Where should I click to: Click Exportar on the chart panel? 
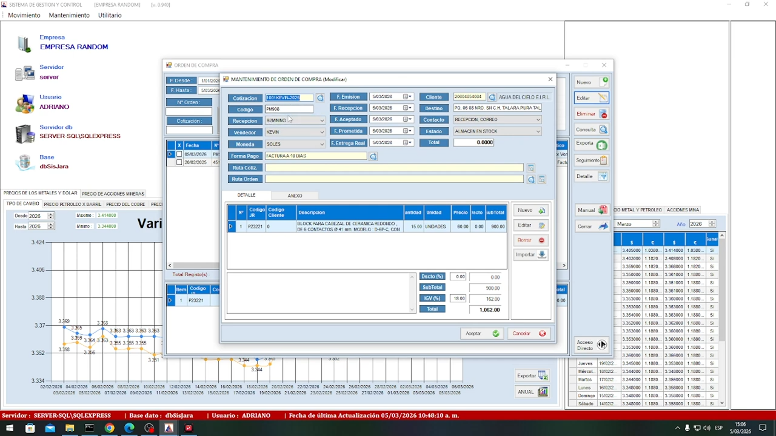point(532,375)
